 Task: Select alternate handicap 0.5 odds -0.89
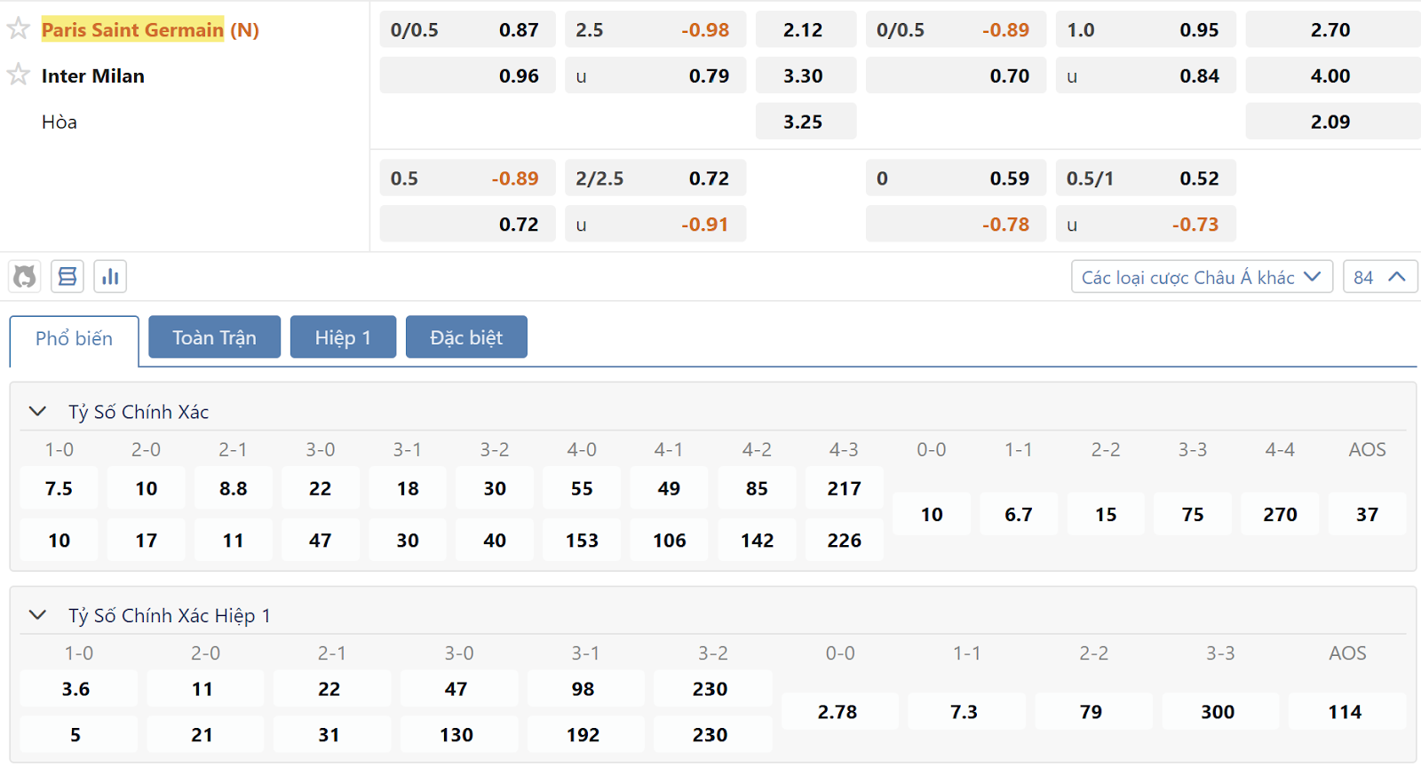[467, 178]
